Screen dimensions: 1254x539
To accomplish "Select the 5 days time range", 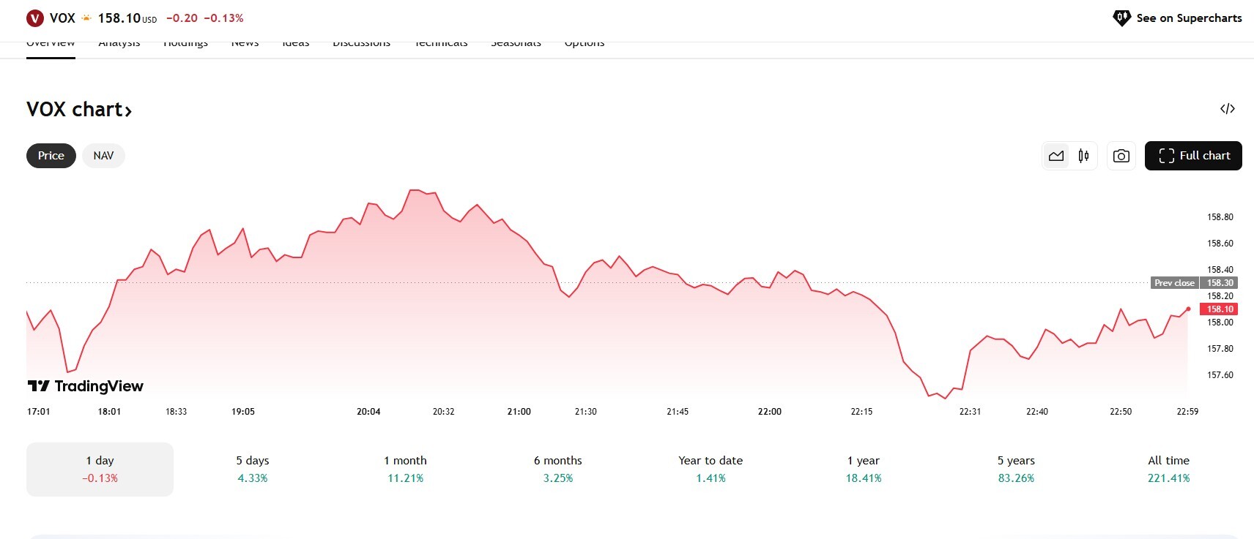I will point(252,469).
